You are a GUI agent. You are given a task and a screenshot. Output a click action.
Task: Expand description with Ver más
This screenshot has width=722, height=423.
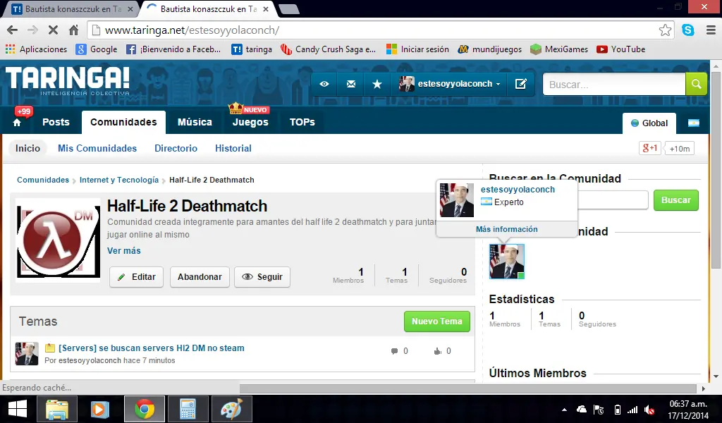[x=124, y=251]
